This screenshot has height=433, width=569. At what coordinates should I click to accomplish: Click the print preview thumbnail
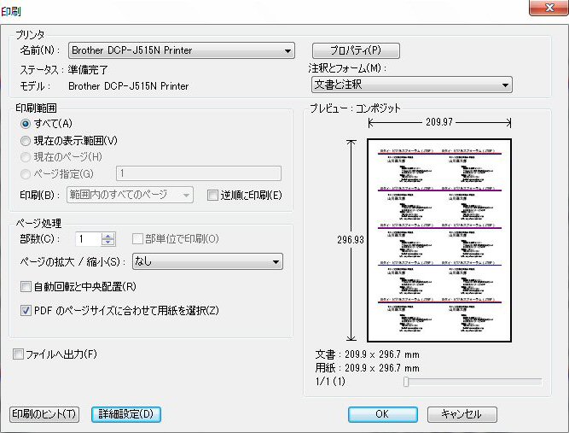point(438,242)
